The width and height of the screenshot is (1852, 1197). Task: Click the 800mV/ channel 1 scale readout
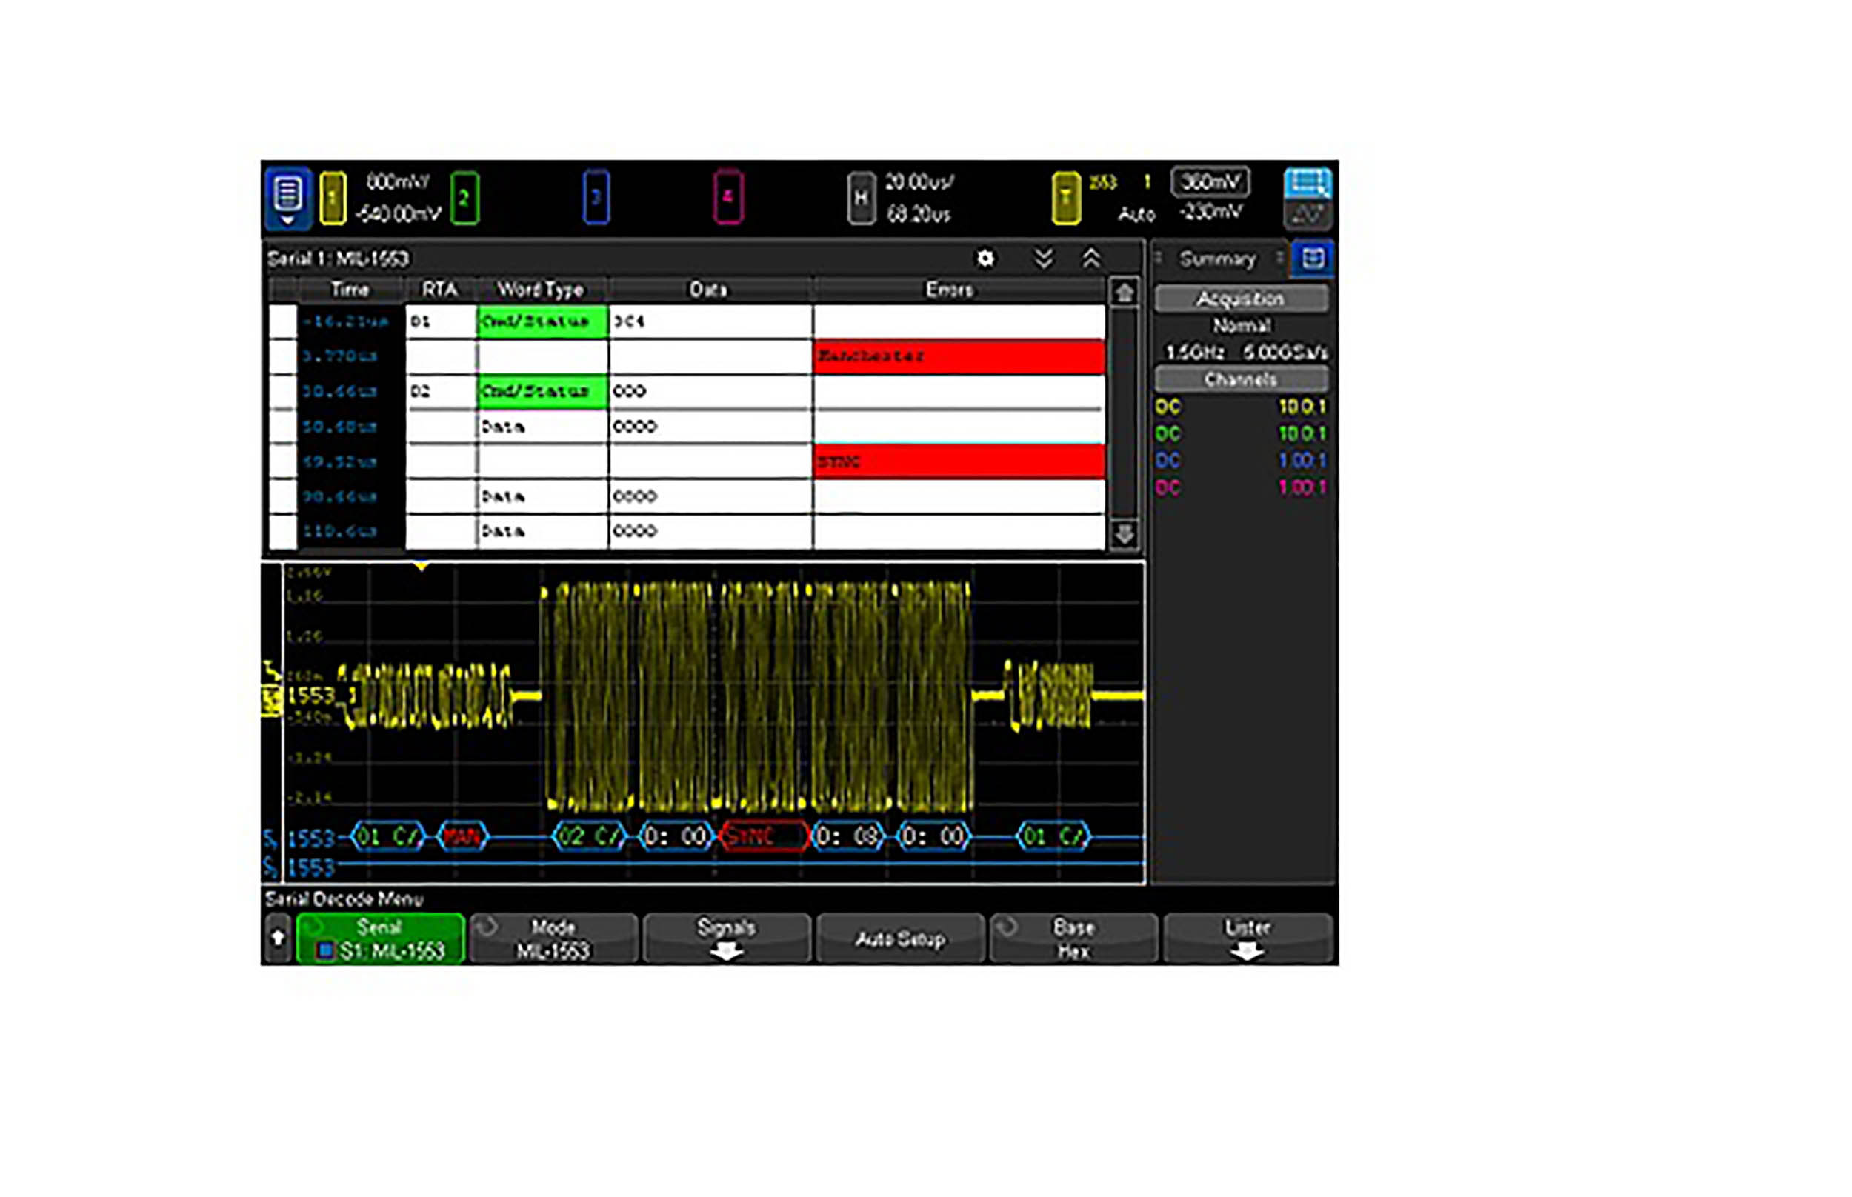click(397, 182)
